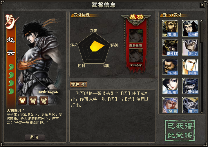
Task: Select the 郭嘉 general portrait
Action: (190, 67)
